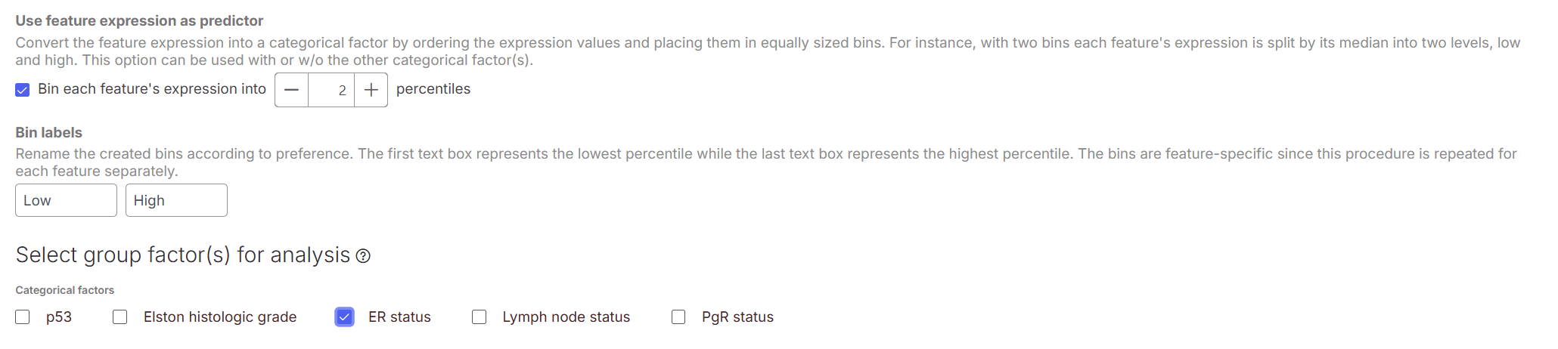1558x349 pixels.
Task: Enable the p53 categorical factor checkbox
Action: pos(23,317)
